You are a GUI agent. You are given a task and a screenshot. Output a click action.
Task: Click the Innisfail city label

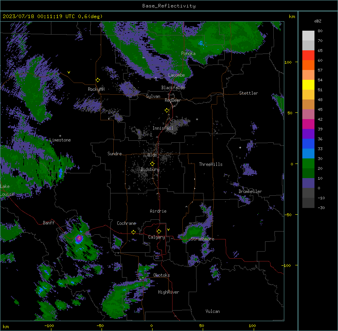tap(163, 128)
